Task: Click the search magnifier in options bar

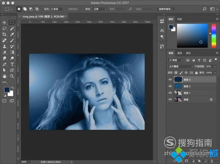Action: [205, 9]
